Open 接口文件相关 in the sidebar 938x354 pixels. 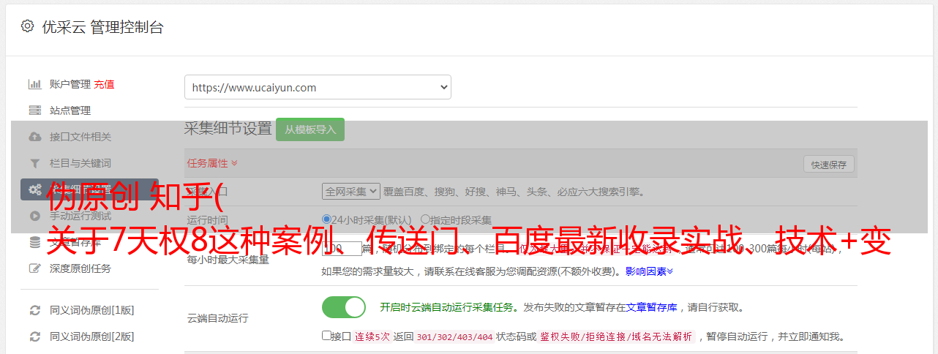click(x=80, y=137)
